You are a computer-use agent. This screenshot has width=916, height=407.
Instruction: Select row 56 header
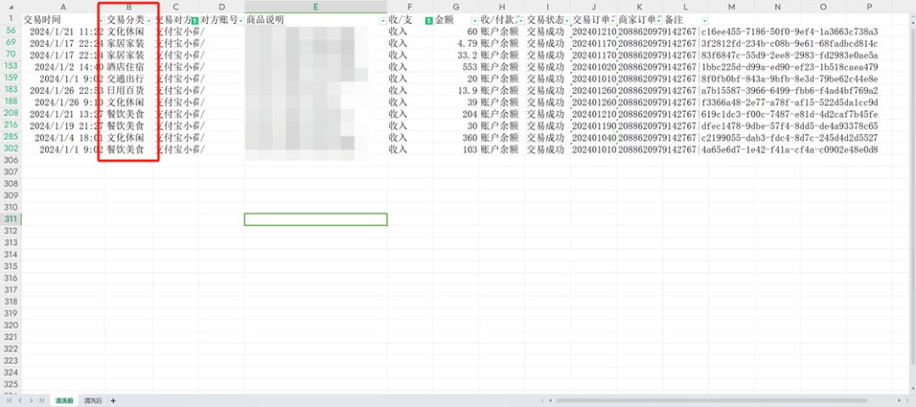(10, 31)
